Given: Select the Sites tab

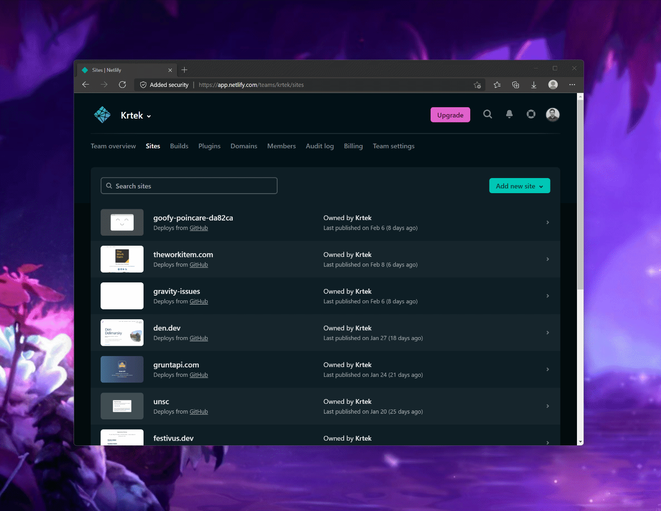Looking at the screenshot, I should click(153, 146).
